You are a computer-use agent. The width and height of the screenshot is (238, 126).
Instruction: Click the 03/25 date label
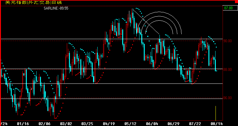(x=87, y=124)
